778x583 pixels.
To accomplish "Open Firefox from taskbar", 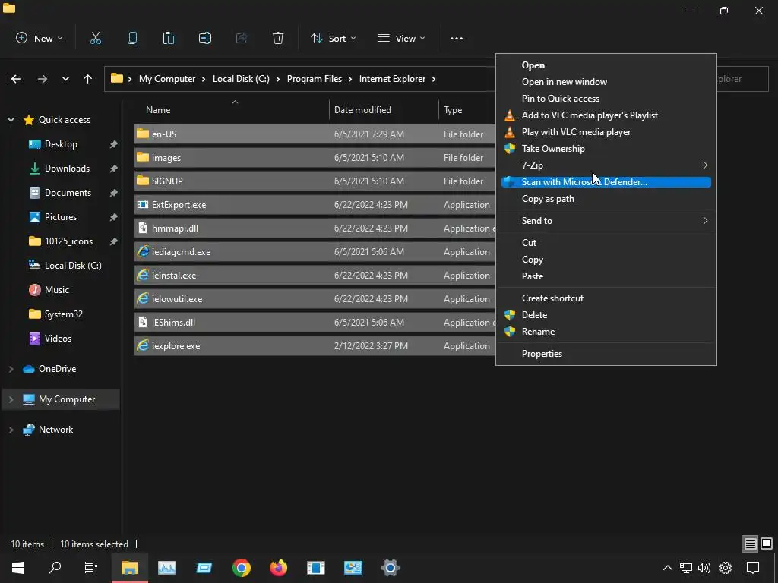I will (278, 568).
